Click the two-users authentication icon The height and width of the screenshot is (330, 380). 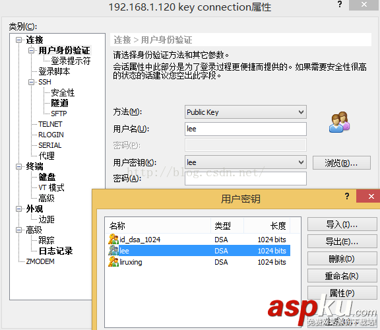[339, 122]
